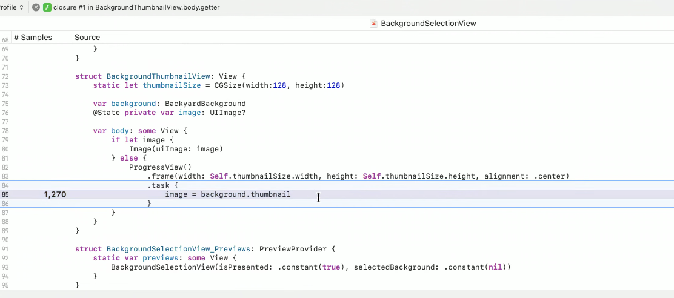Click line number 72 in the gutter
This screenshot has width=674, height=298.
pyautogui.click(x=5, y=76)
